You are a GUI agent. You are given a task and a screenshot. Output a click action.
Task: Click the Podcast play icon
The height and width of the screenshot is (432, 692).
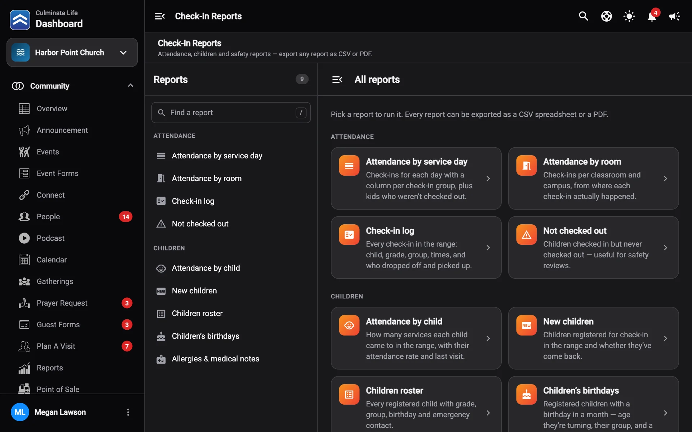tap(24, 238)
